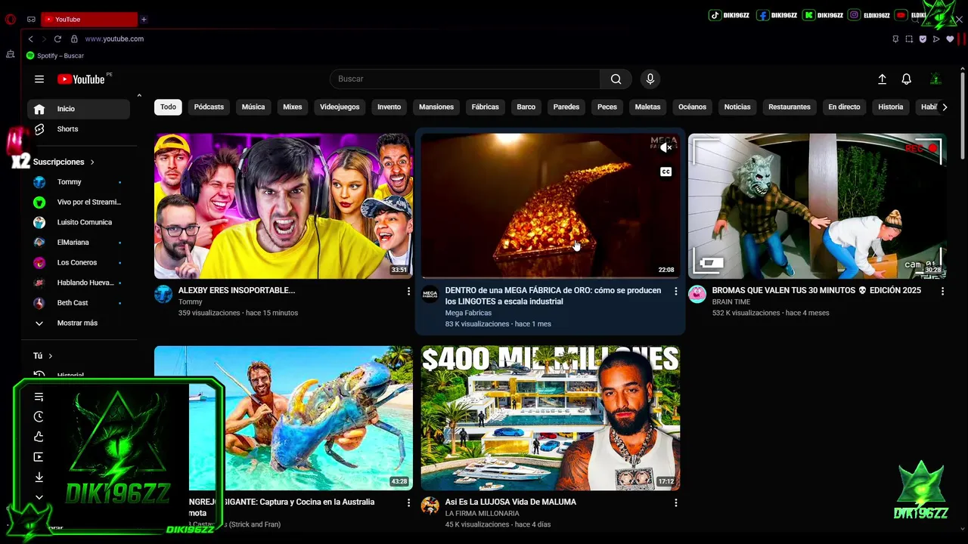The image size is (968, 544).
Task: Open the Watch Later clock icon
Action: pos(39,416)
